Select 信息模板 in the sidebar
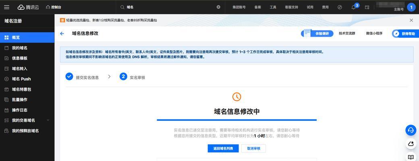 click(27, 58)
